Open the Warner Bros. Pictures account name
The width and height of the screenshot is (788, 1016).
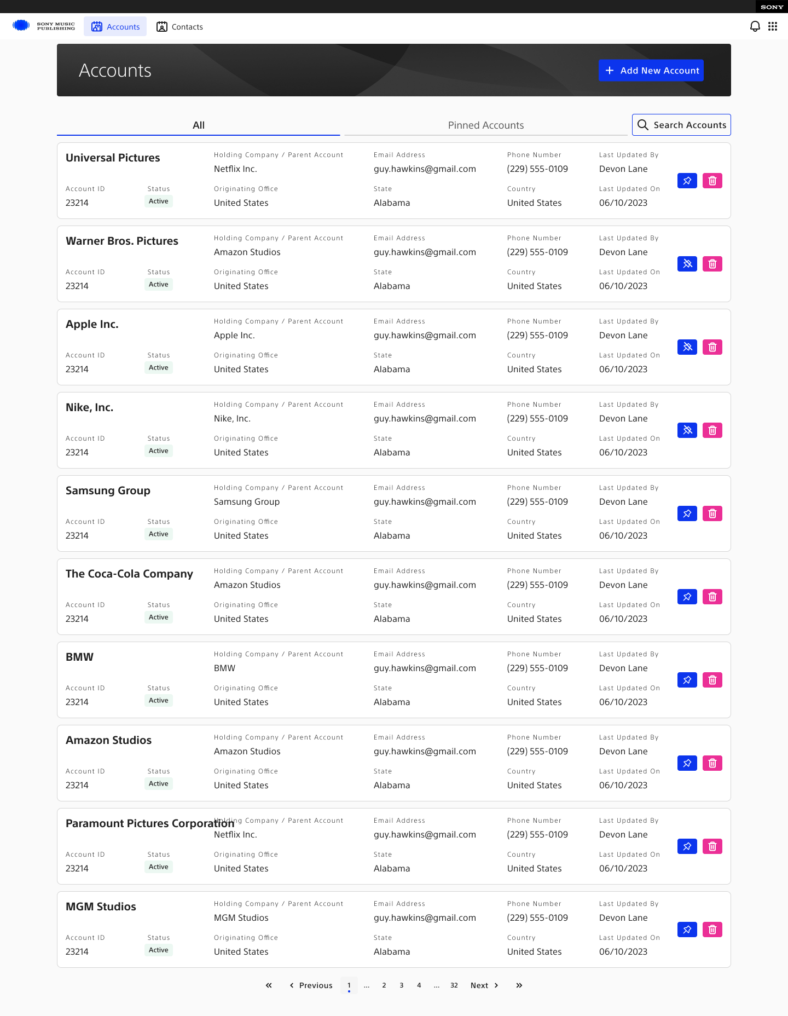click(122, 241)
